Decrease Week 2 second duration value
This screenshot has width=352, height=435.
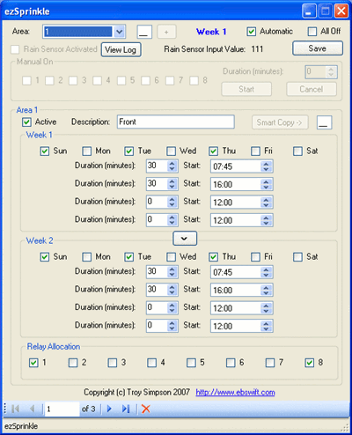(x=172, y=292)
